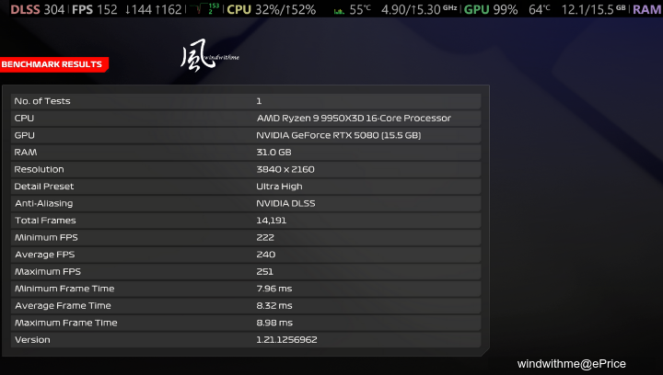This screenshot has width=663, height=375.
Task: Click the 'Minimum FPS' row label
Action: pyautogui.click(x=47, y=237)
